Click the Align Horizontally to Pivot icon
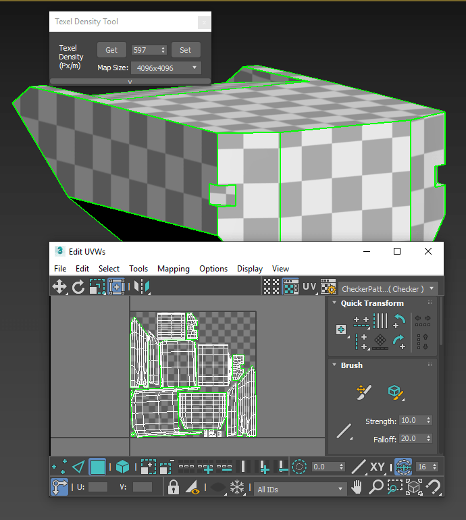 pyautogui.click(x=361, y=322)
